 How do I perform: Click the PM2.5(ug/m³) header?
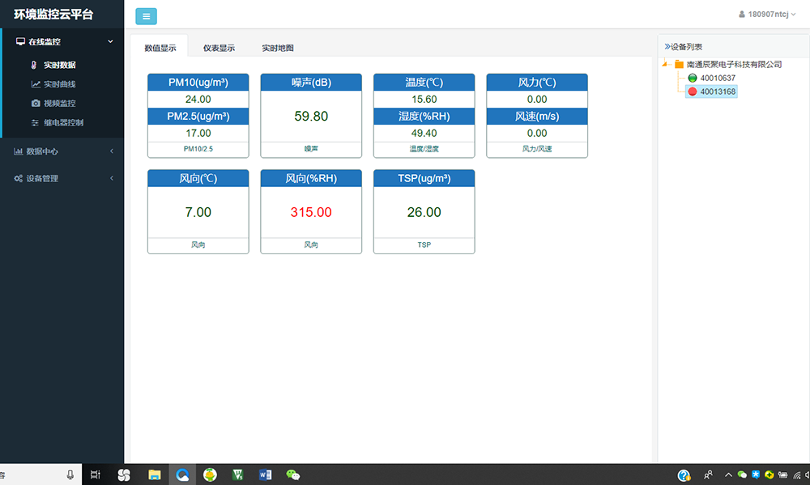198,117
